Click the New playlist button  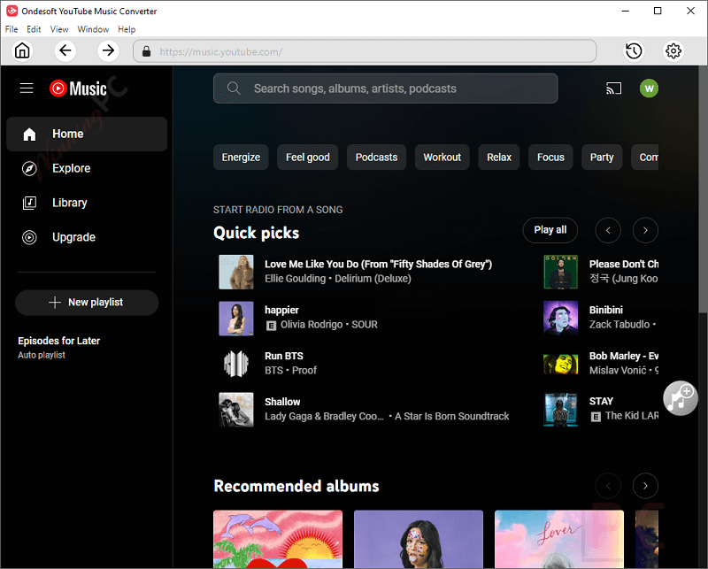click(87, 303)
